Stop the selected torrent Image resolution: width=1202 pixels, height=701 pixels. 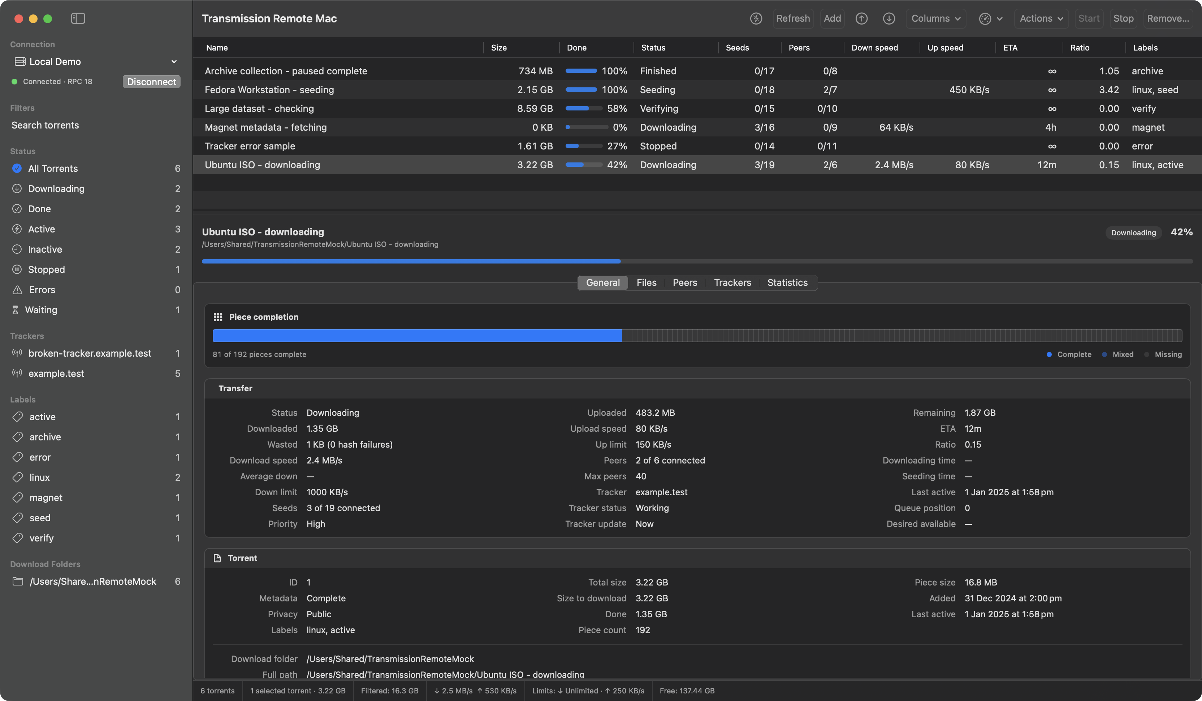coord(1123,18)
